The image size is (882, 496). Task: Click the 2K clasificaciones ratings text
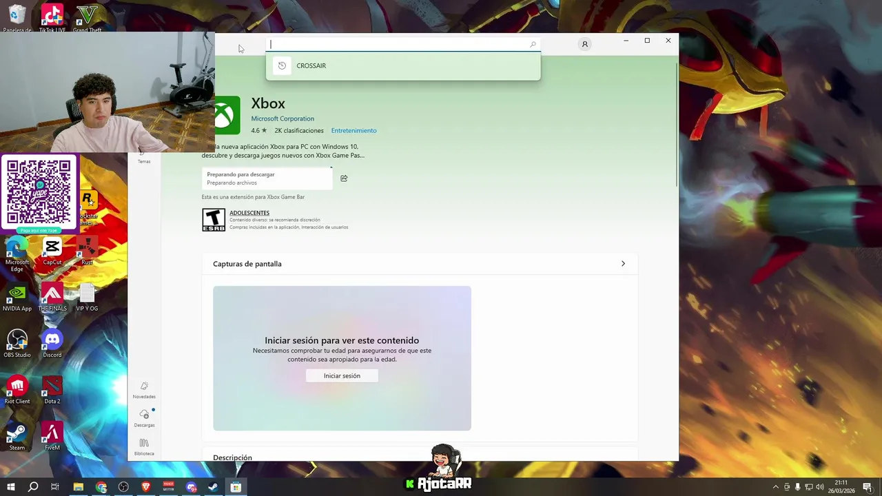(298, 131)
